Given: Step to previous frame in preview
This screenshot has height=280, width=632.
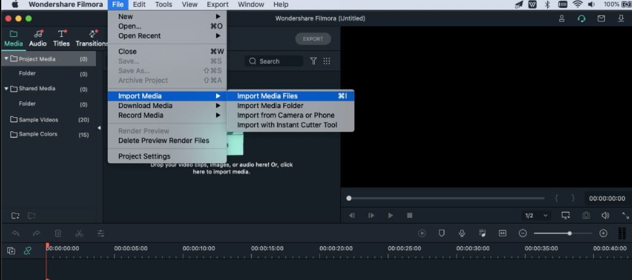Looking at the screenshot, I should tap(352, 216).
